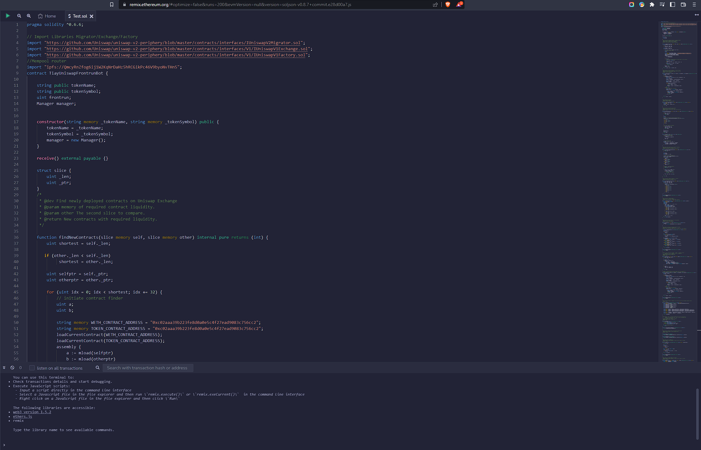Open Brave Rewards triangle icon
The width and height of the screenshot is (701, 450).
click(x=459, y=4)
